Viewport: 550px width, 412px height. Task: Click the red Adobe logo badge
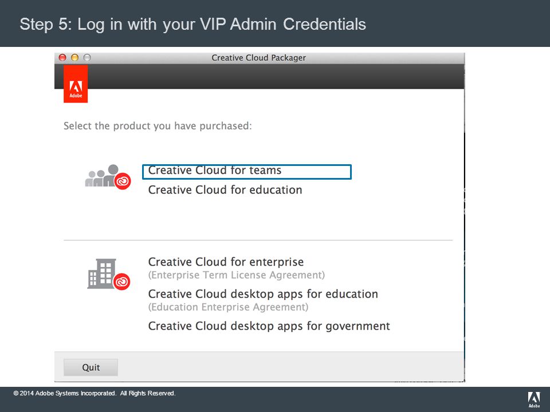(x=76, y=84)
